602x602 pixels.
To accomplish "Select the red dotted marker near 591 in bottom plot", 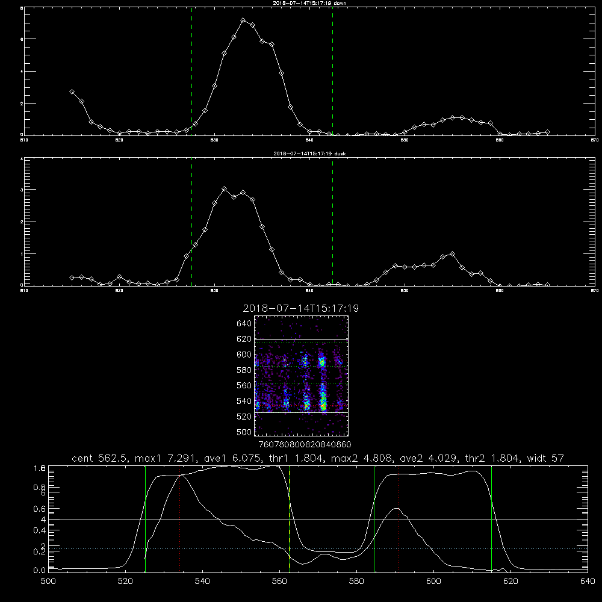I will click(x=399, y=519).
